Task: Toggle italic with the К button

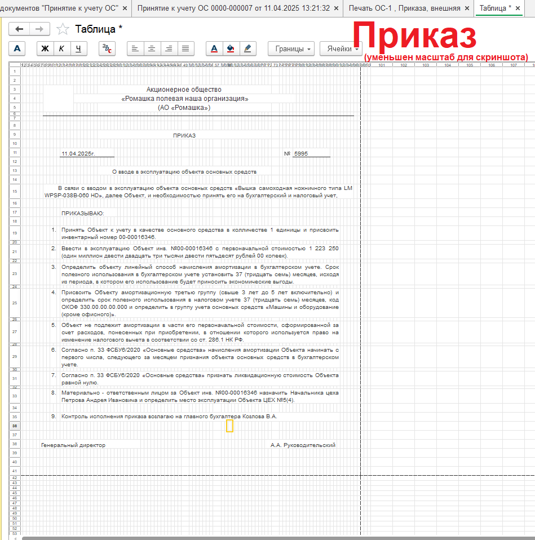Action: (x=61, y=48)
